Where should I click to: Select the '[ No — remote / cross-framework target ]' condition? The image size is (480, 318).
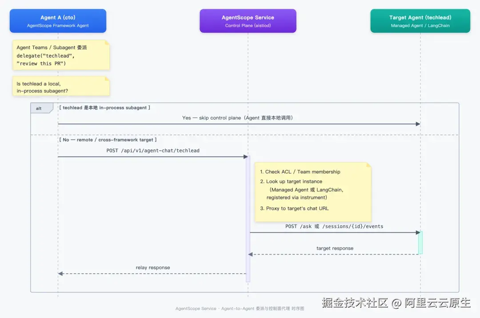click(x=108, y=140)
